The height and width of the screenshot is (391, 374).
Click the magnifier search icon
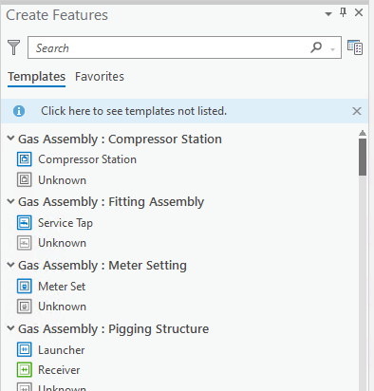point(316,47)
